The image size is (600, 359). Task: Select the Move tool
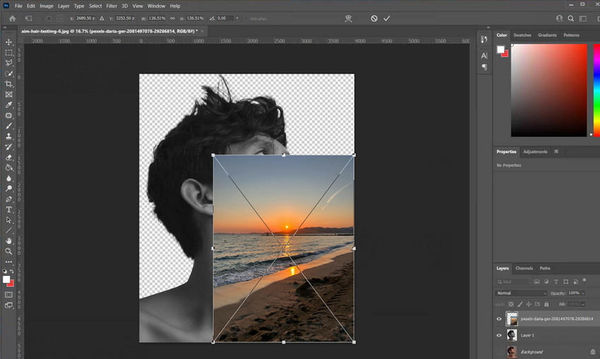click(8, 42)
